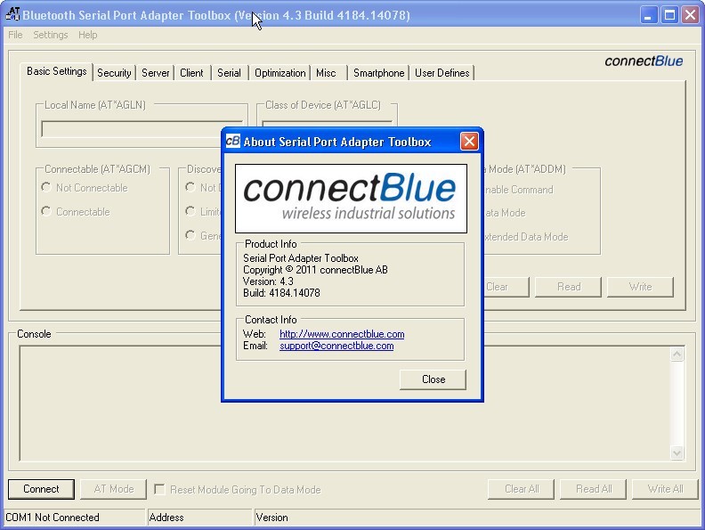Click the Close button in About dialog
The width and height of the screenshot is (705, 530).
[433, 379]
